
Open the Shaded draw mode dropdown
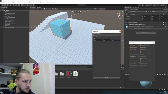point(35,9)
